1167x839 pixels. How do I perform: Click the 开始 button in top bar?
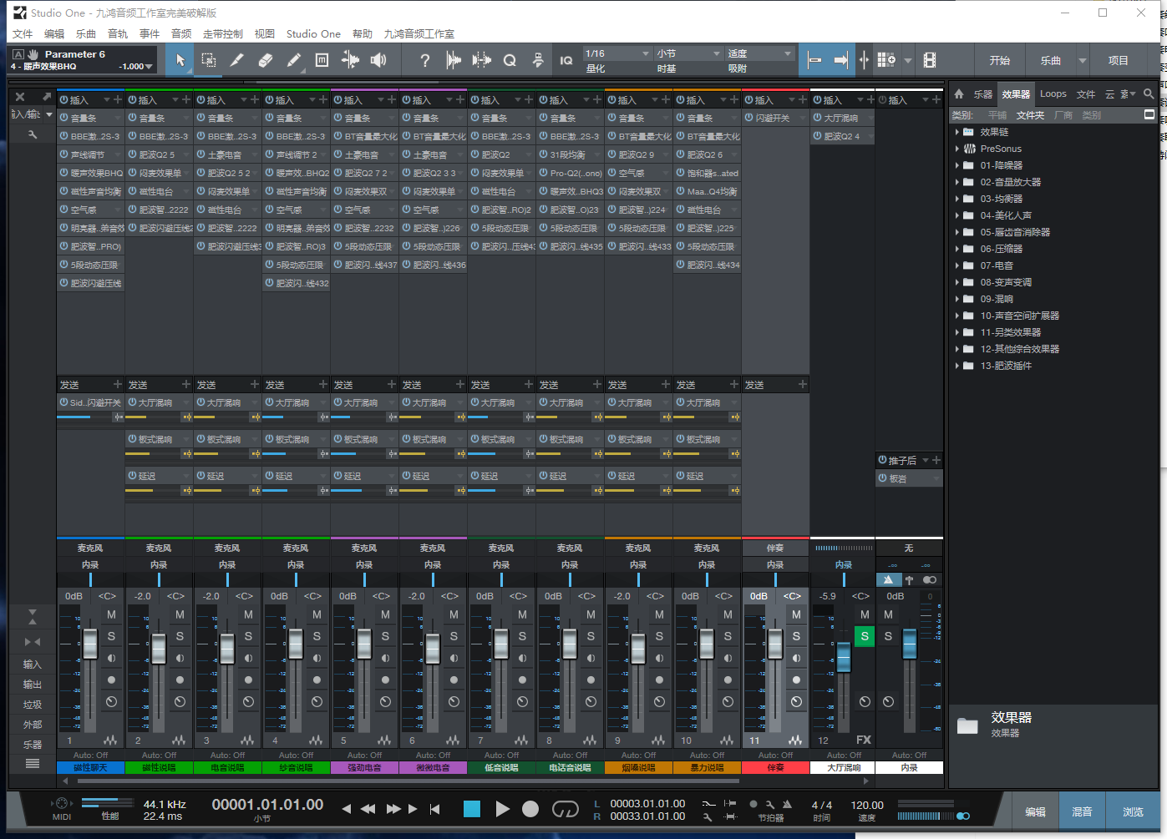pyautogui.click(x=999, y=60)
